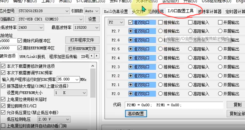
Task: Click the 设置 button
Action: [92, 19]
